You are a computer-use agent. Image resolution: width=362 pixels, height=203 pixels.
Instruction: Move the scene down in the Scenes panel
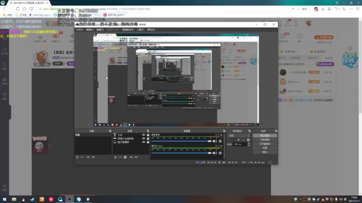coord(93,157)
